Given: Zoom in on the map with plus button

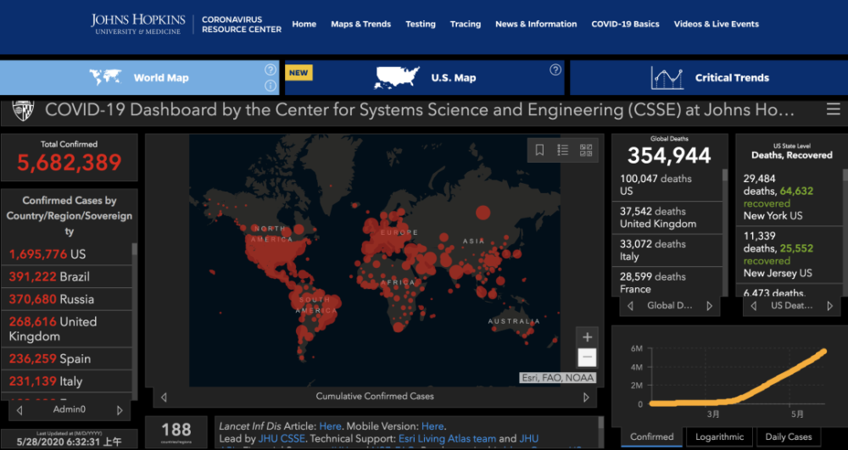Looking at the screenshot, I should pyautogui.click(x=588, y=337).
